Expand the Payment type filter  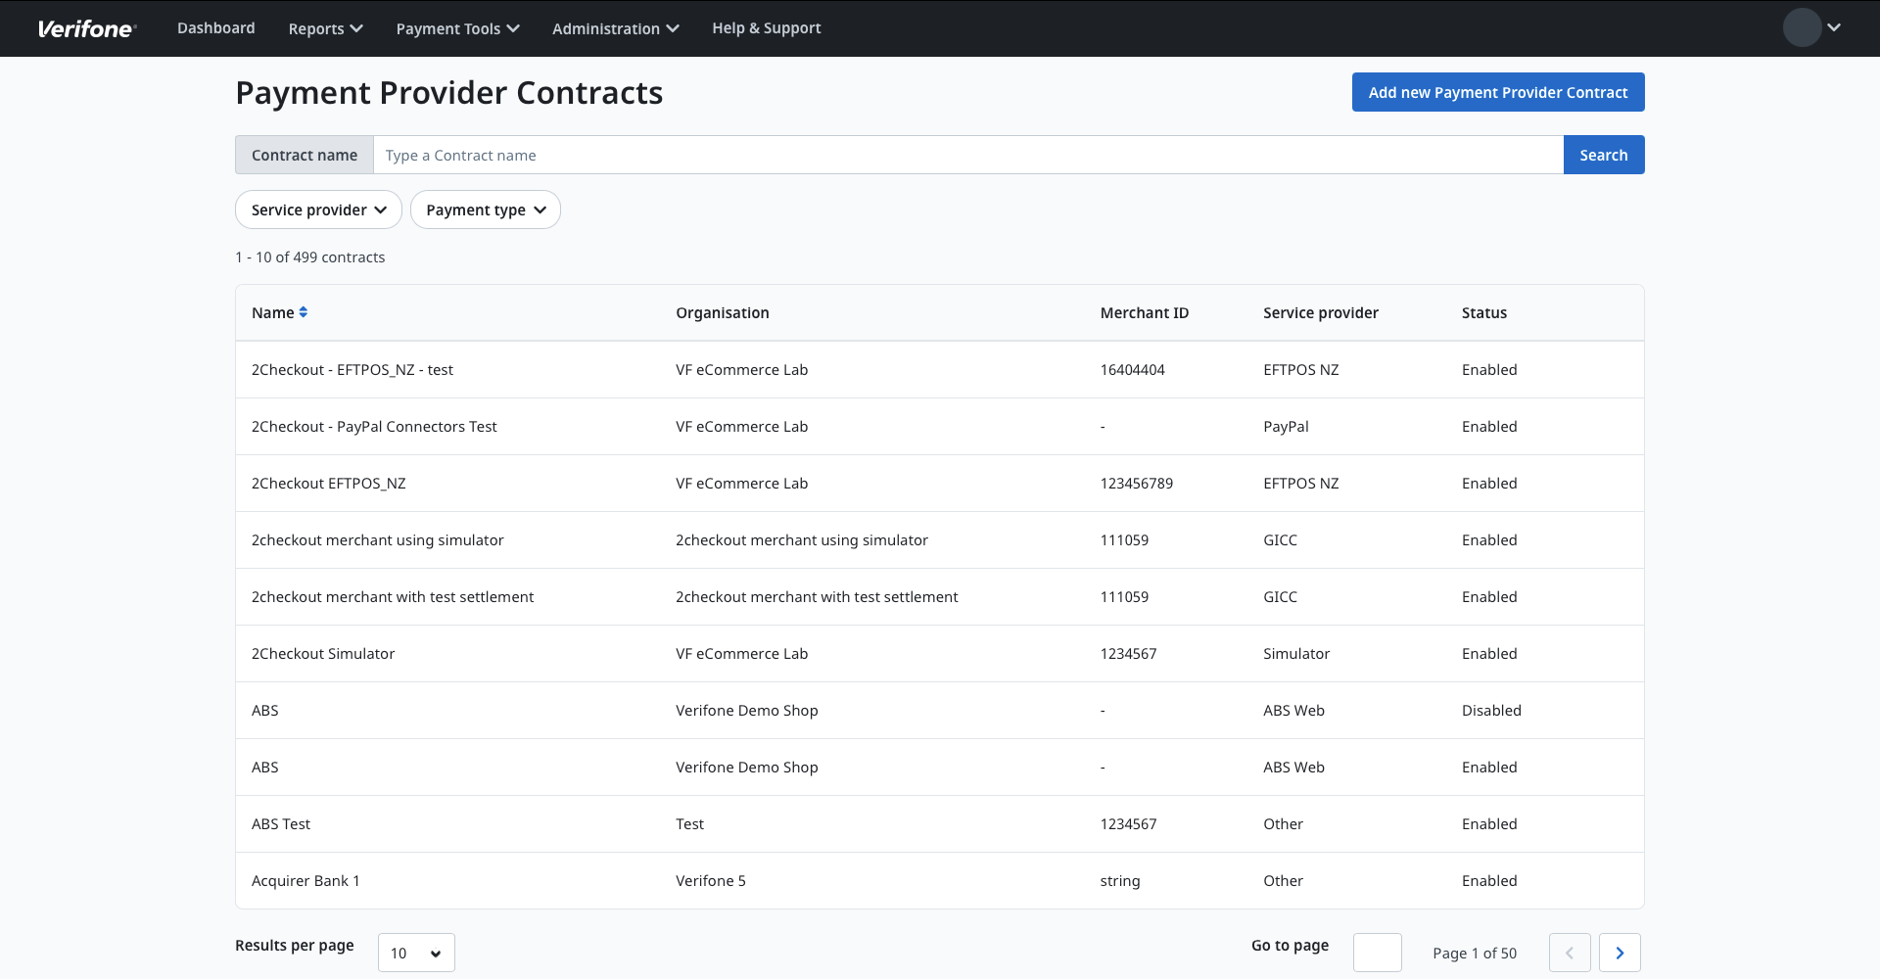click(x=485, y=210)
